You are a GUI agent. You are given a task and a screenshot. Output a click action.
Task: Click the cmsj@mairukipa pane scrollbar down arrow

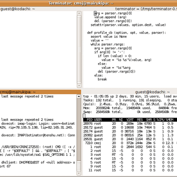click(x=79, y=173)
